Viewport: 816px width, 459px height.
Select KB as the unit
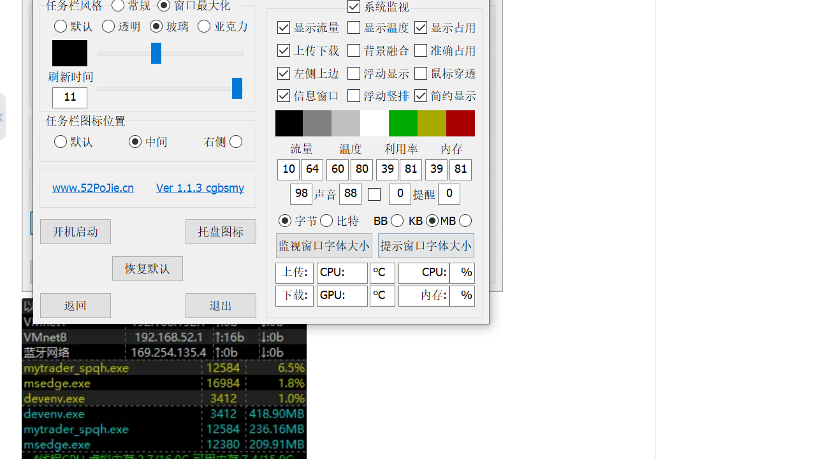click(x=397, y=221)
